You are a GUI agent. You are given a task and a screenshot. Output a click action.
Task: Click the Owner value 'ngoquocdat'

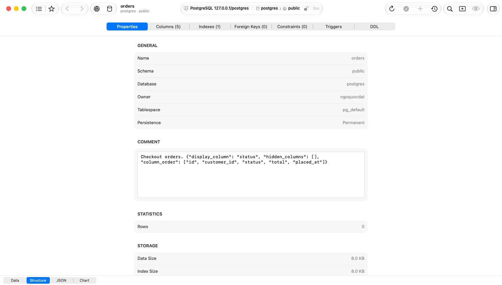pos(352,97)
